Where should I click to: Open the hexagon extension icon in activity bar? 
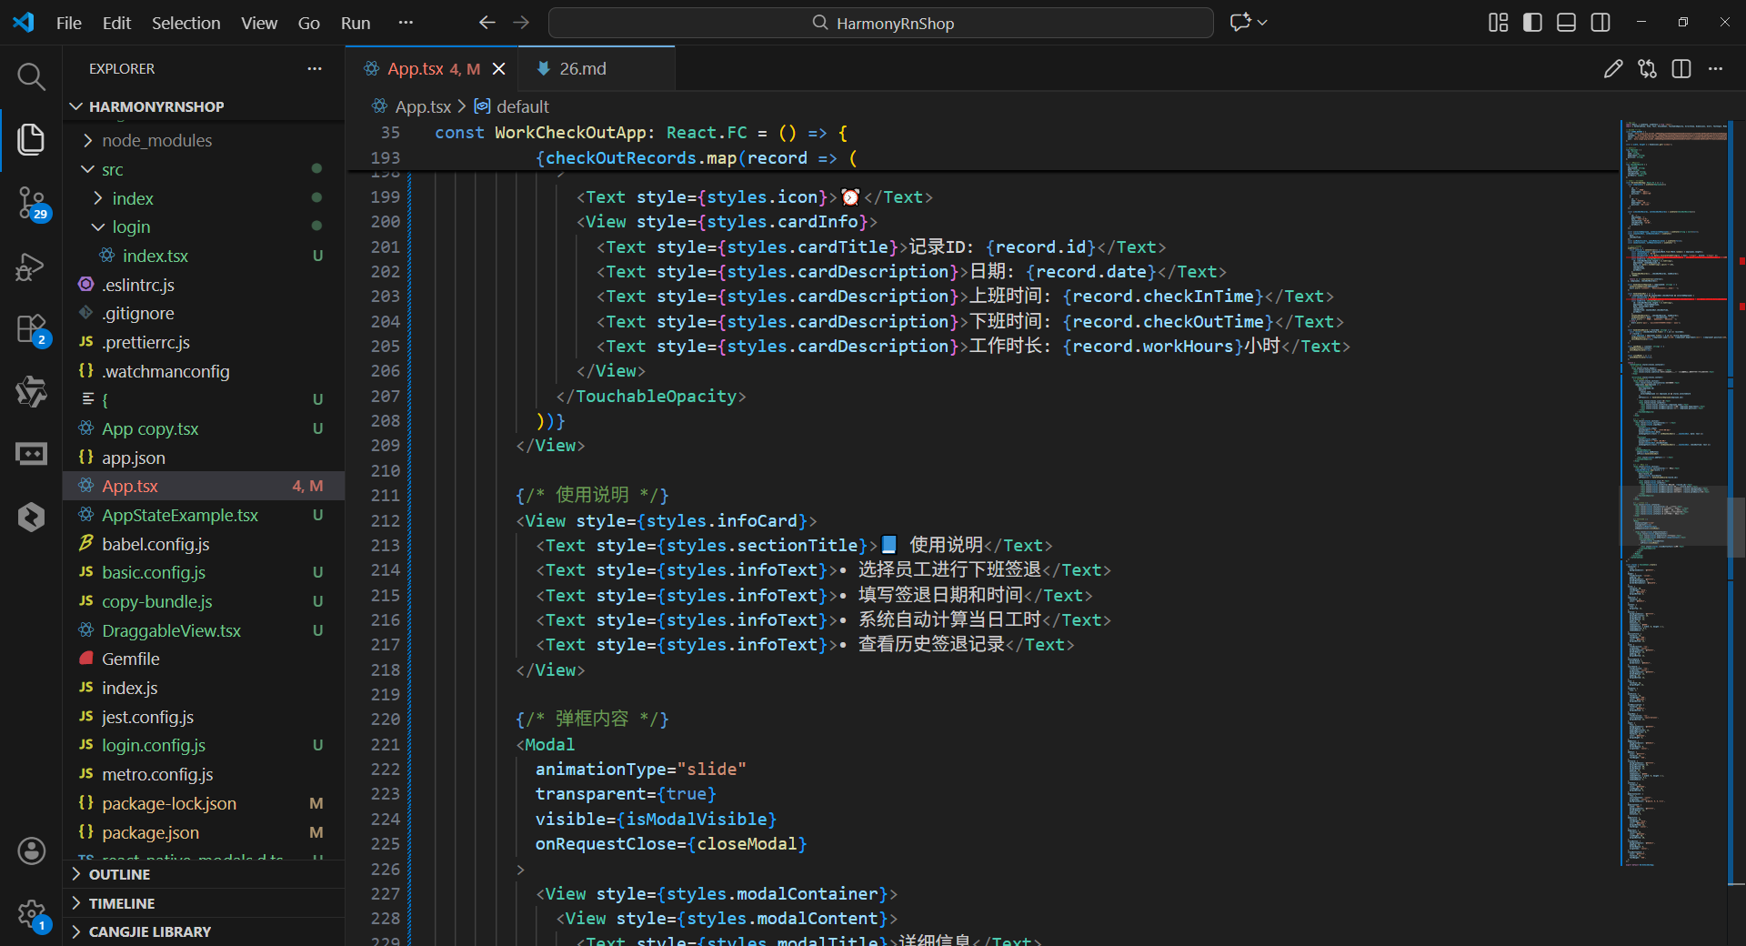pos(31,517)
